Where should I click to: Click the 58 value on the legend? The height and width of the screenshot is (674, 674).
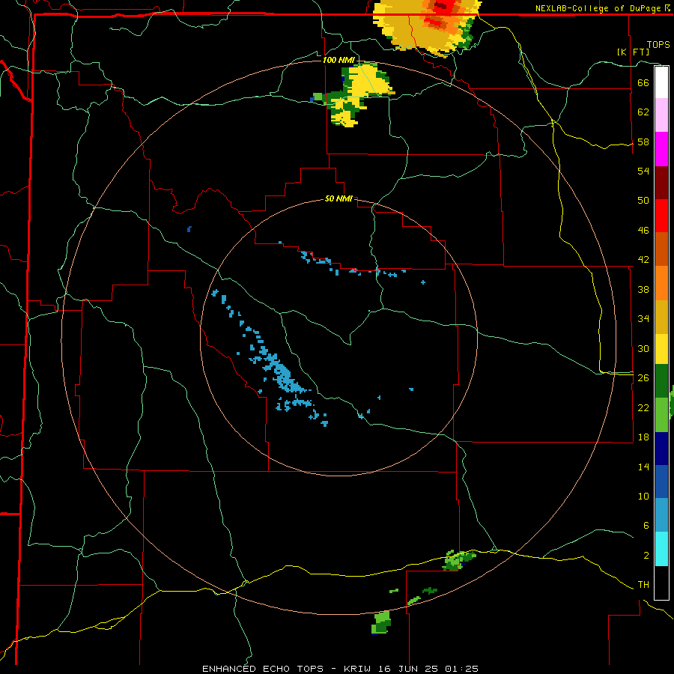pyautogui.click(x=643, y=142)
